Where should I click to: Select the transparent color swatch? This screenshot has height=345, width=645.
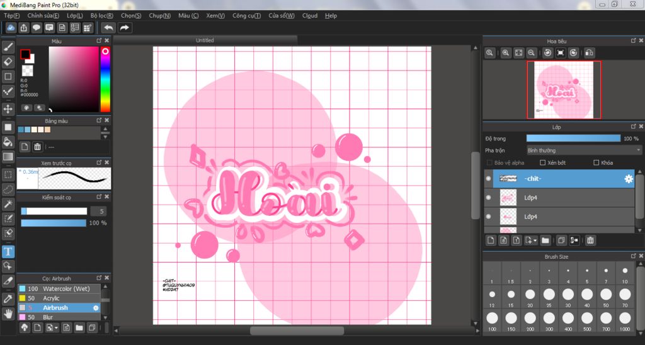(28, 71)
